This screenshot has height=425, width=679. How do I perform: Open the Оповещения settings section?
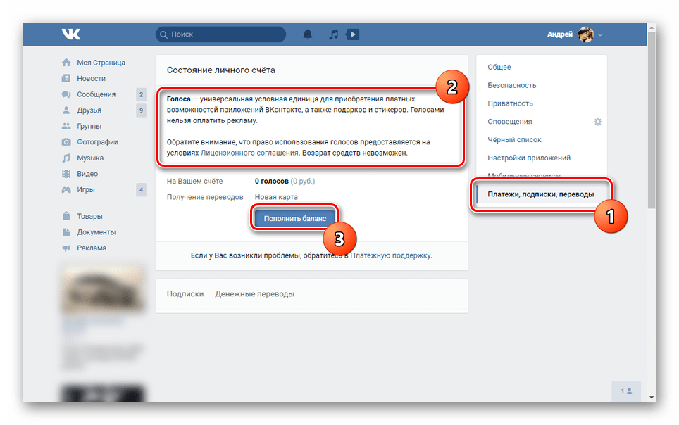(510, 122)
